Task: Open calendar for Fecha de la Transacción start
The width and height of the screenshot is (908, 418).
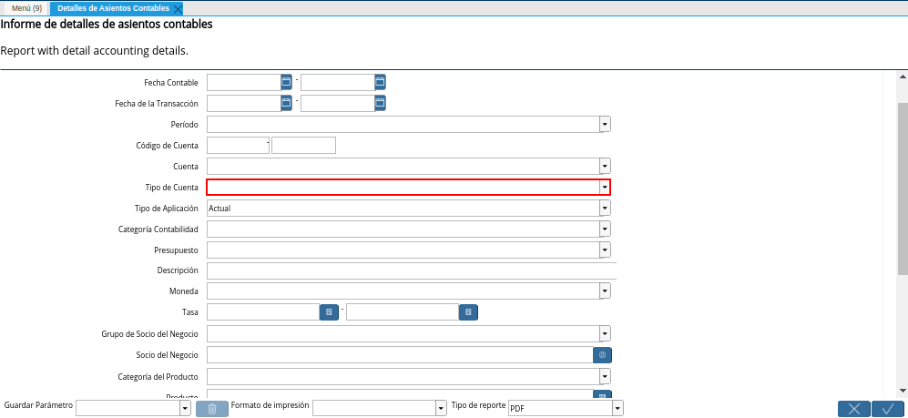Action: point(286,103)
